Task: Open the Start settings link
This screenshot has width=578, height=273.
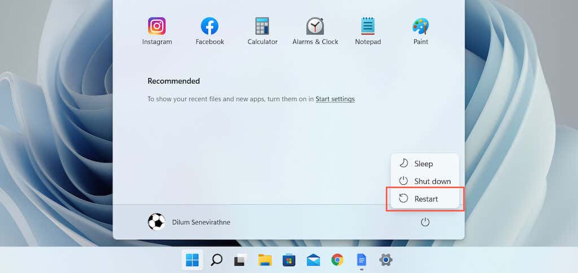Action: (335, 99)
